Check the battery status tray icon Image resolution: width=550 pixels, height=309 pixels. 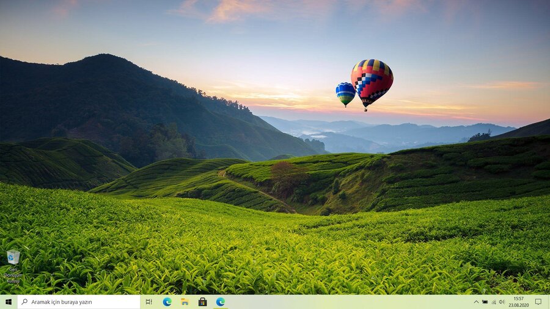click(485, 302)
